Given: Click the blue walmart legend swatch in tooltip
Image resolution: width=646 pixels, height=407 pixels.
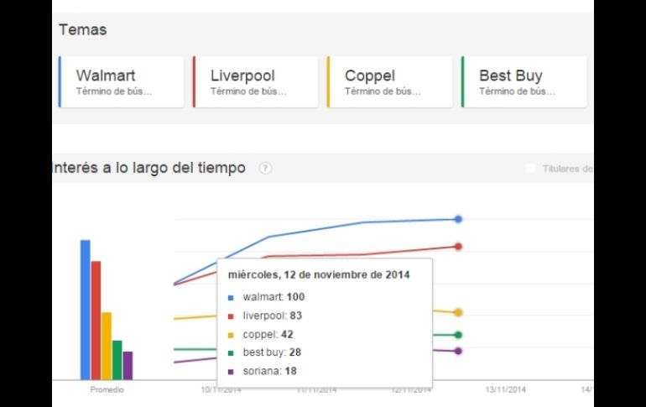Looking at the screenshot, I should click(231, 297).
